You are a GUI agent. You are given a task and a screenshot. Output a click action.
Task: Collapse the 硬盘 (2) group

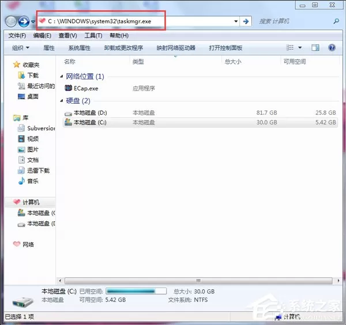[62, 101]
